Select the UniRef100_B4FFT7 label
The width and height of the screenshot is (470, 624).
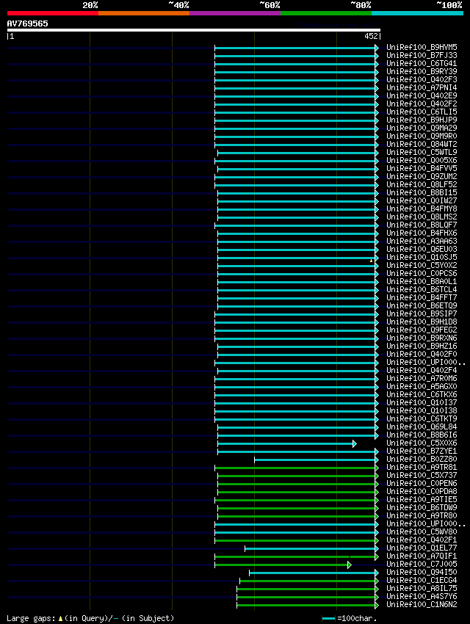(422, 297)
